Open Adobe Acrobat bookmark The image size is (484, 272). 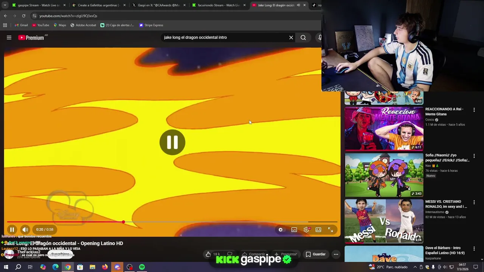(83, 25)
